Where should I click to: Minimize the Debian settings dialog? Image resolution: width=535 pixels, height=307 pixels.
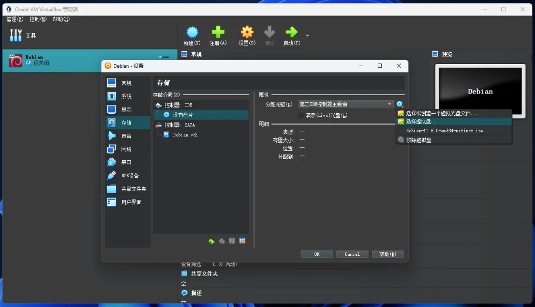361,66
